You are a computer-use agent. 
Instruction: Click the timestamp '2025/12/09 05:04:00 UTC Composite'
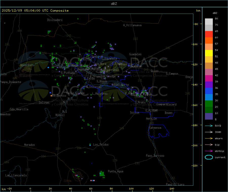click(35, 11)
